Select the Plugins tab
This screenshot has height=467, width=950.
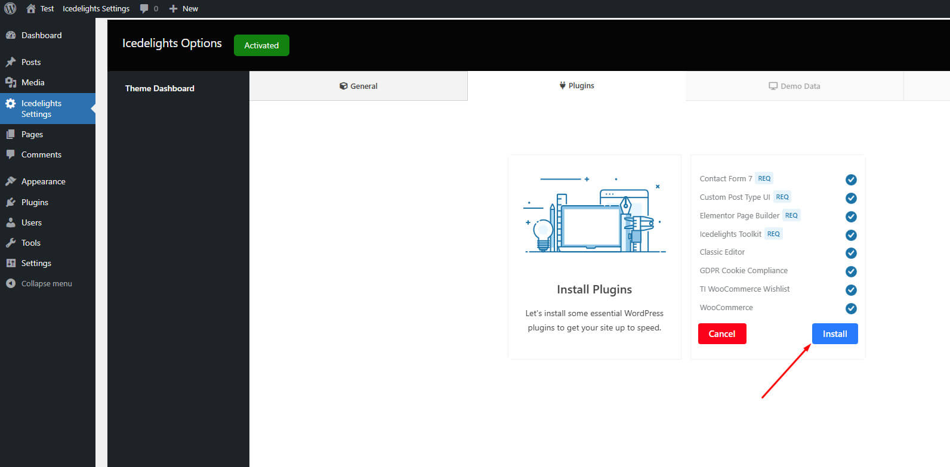576,85
